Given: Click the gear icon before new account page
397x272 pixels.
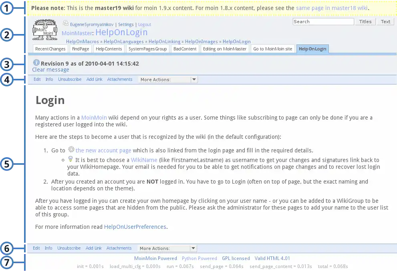Looking at the screenshot, I should pos(71,149).
